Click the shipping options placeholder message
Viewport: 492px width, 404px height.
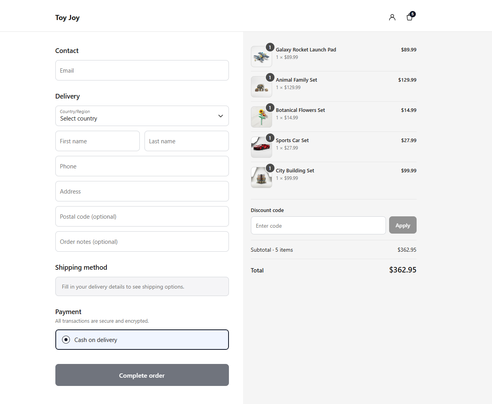tap(142, 286)
